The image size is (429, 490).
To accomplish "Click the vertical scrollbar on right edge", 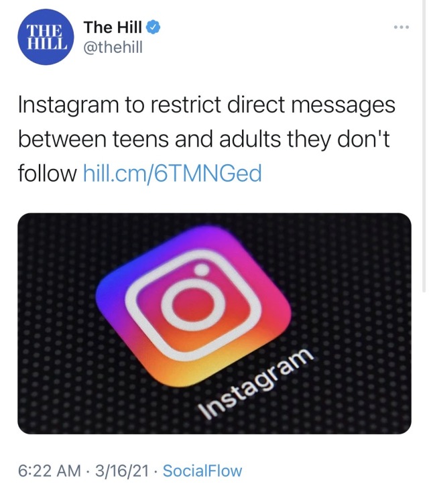I will tap(424, 145).
